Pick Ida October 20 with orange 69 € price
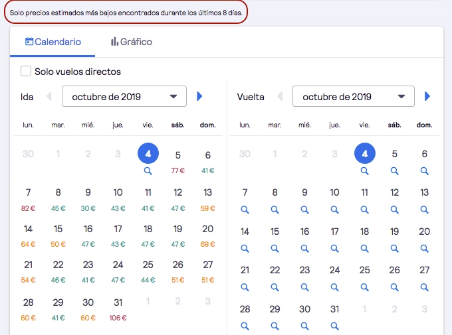452x335 pixels. pos(208,235)
